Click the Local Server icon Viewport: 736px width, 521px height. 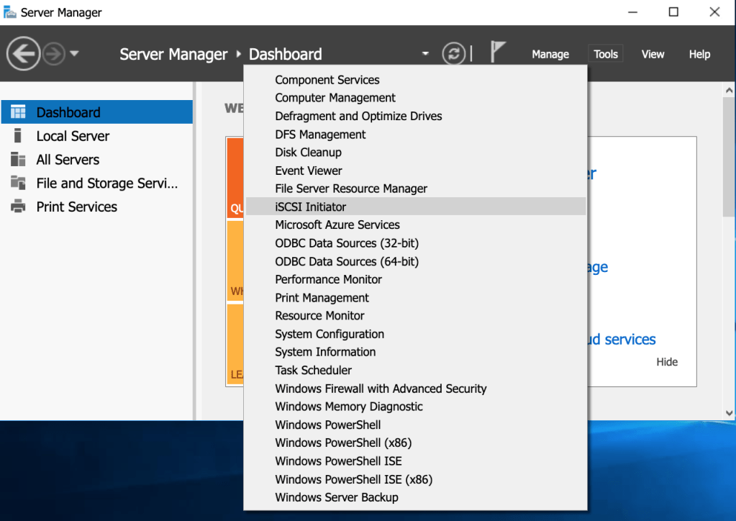pyautogui.click(x=18, y=136)
